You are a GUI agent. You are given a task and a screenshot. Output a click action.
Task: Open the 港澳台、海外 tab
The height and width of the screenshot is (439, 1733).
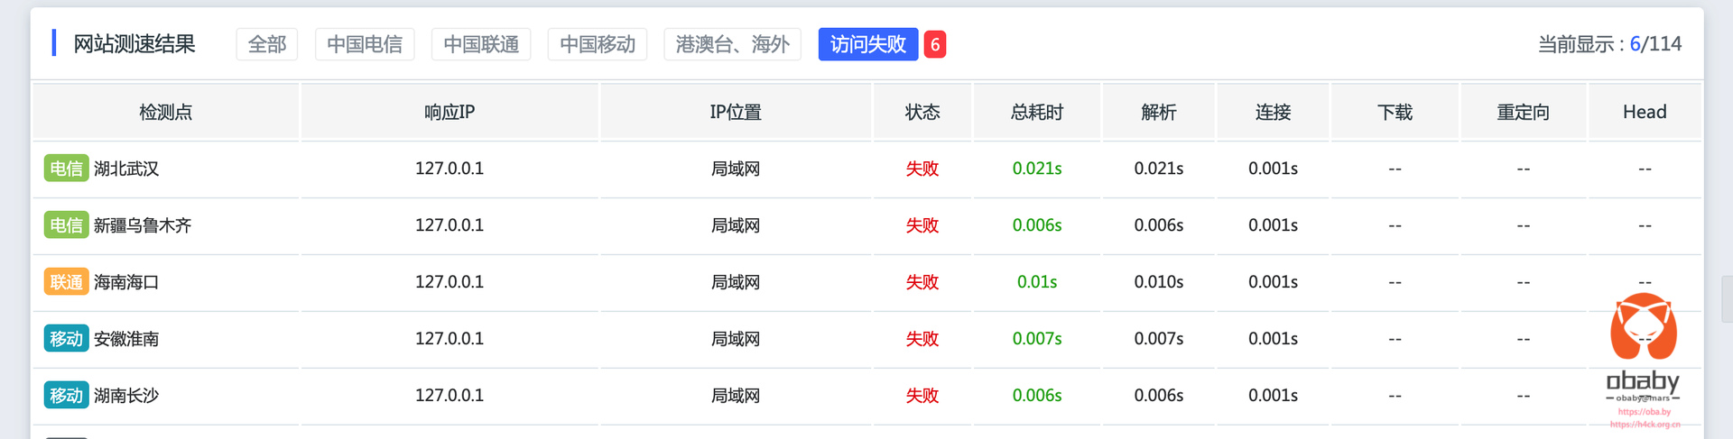[x=732, y=44]
